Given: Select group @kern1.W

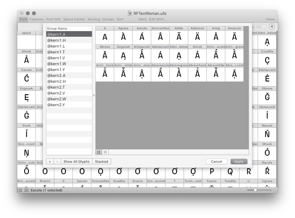Looking at the screenshot, I should pyautogui.click(x=69, y=64).
